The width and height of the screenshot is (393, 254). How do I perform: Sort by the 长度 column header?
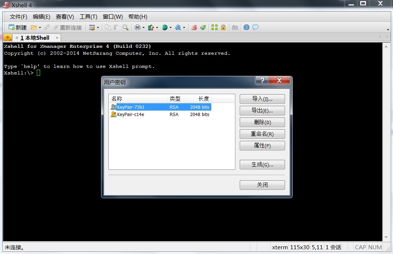click(199, 99)
